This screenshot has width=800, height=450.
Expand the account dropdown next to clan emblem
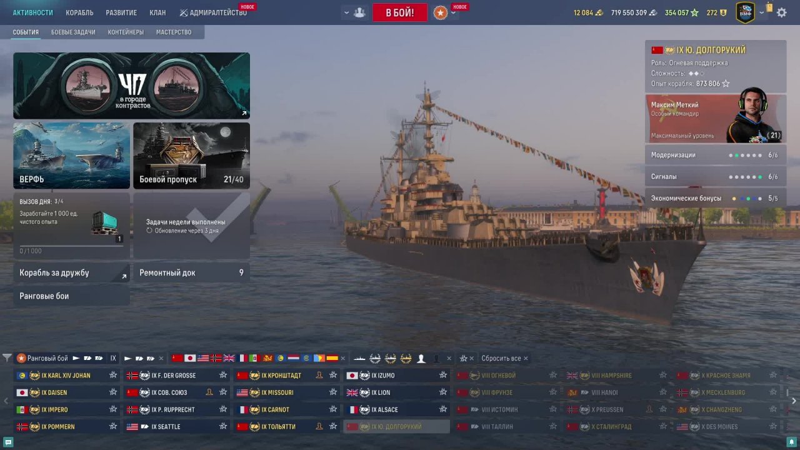click(x=761, y=12)
